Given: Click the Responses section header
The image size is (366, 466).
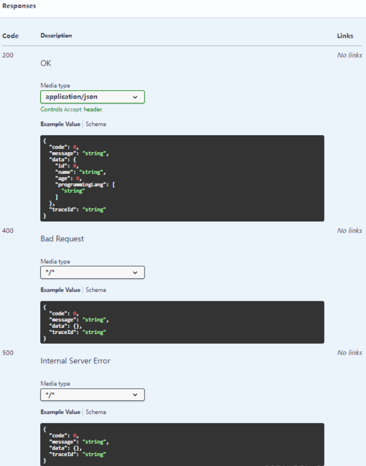Looking at the screenshot, I should click(x=19, y=6).
